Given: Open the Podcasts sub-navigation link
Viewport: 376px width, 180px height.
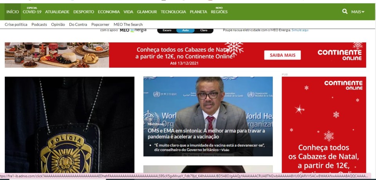Looking at the screenshot, I should (x=39, y=24).
